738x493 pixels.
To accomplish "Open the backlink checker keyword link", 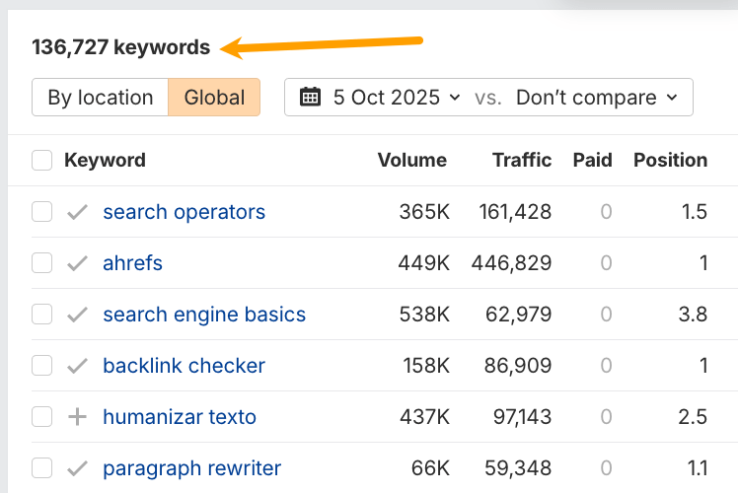I will click(184, 366).
